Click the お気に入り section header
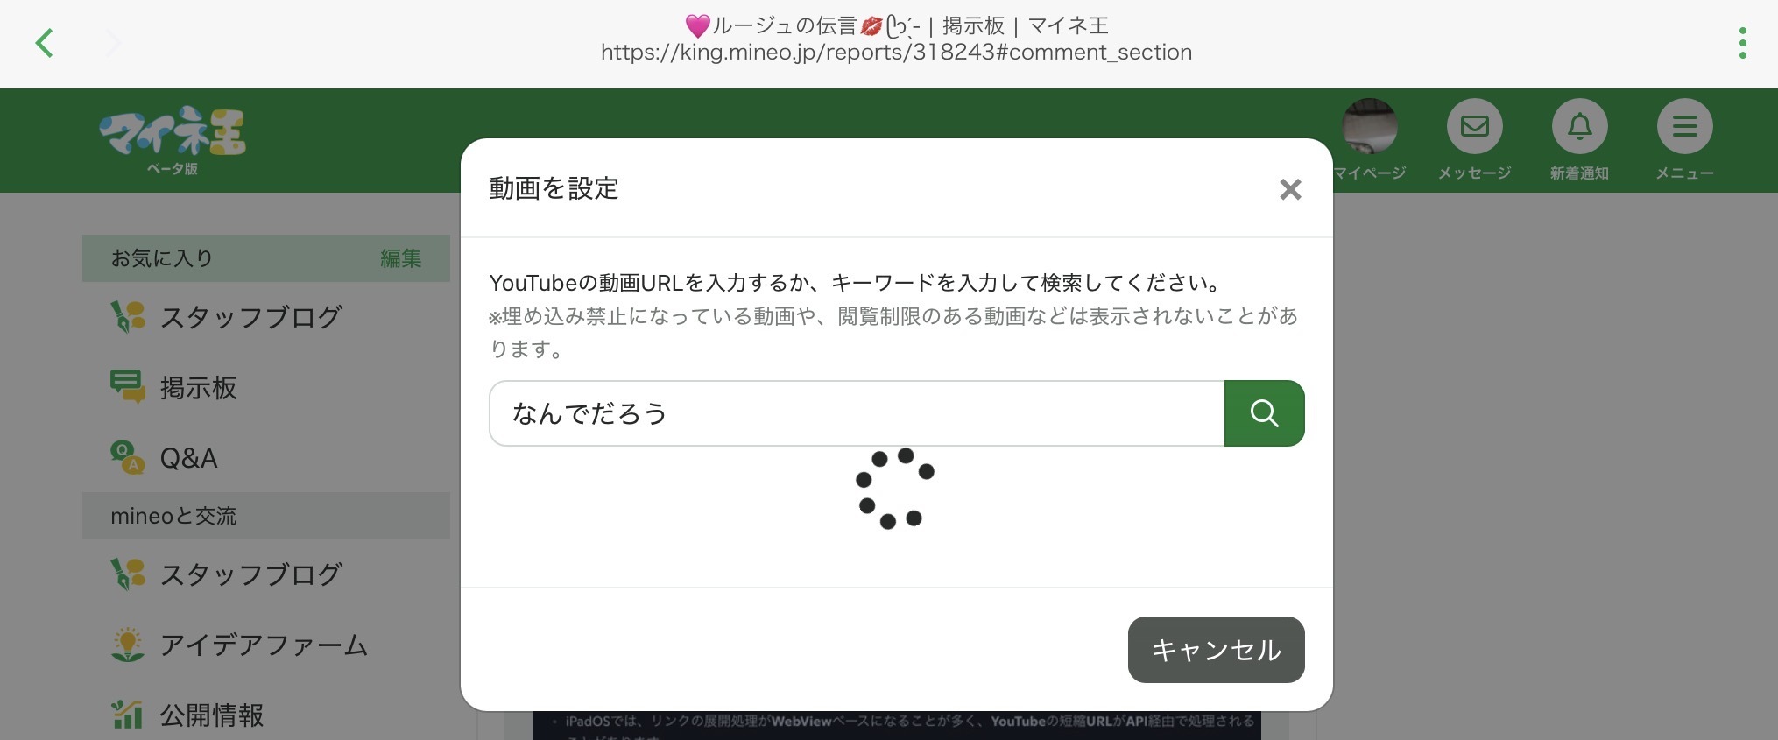Screen dimensions: 1778x740 266,258
